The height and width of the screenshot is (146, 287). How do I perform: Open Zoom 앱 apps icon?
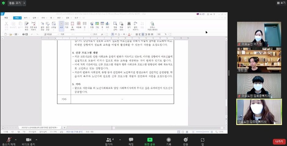[202, 141]
